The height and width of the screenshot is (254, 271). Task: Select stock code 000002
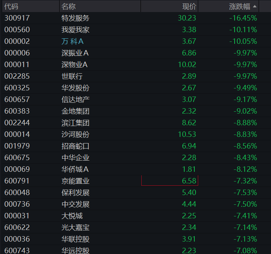[17, 41]
